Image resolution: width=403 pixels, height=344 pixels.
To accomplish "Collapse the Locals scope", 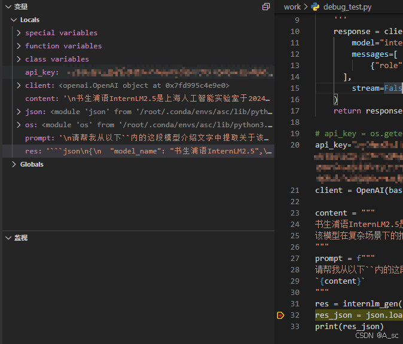I will (x=14, y=20).
